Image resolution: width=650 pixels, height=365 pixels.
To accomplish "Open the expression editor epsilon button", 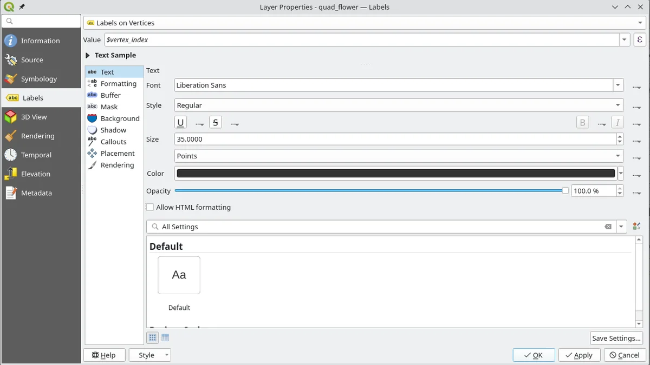I will click(640, 39).
